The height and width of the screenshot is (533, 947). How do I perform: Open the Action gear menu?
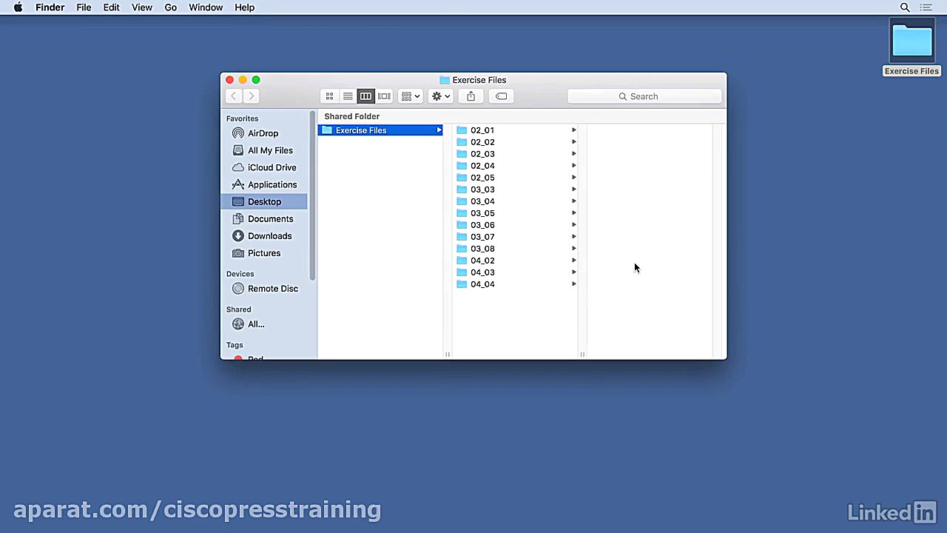(441, 96)
